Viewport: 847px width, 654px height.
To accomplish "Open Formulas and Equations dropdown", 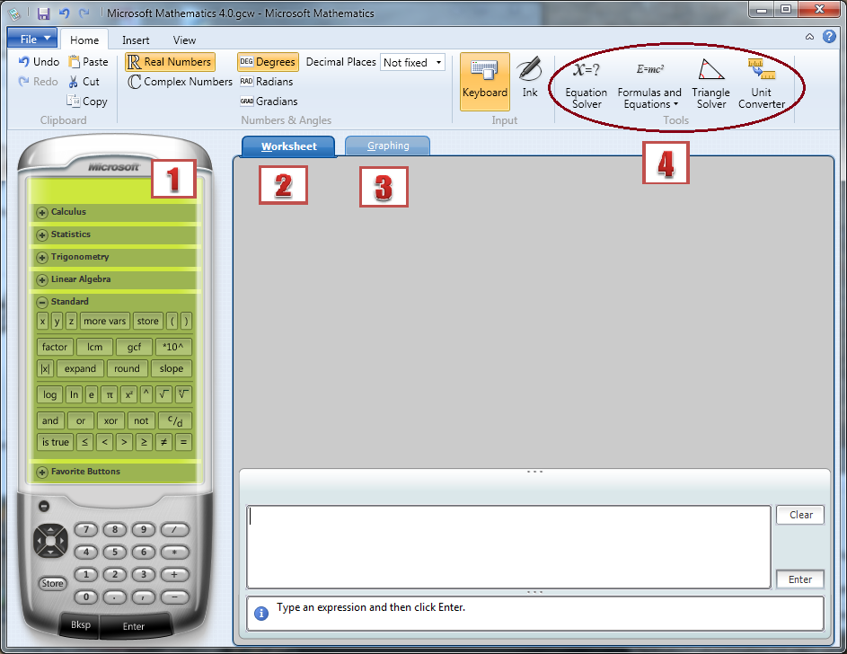I will (649, 98).
